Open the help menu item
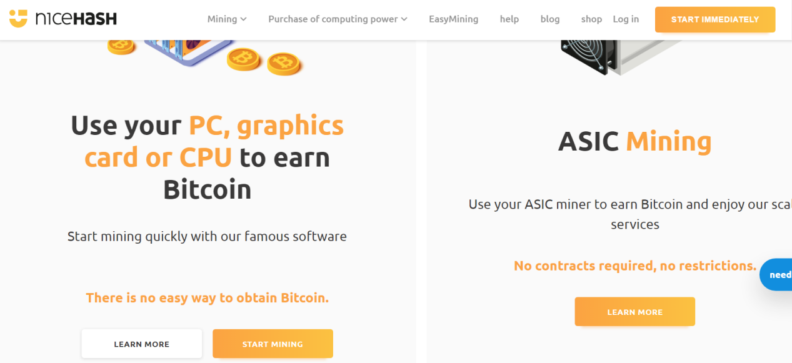 [509, 19]
